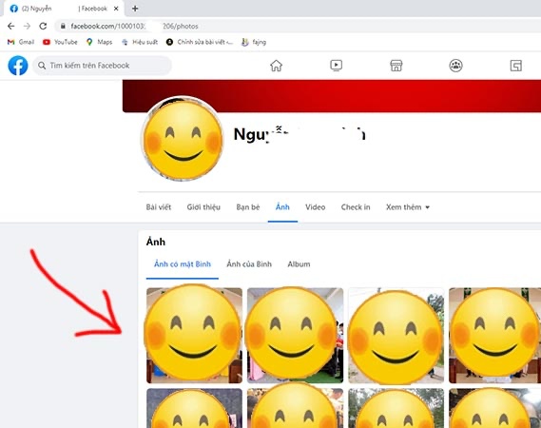Viewport: 541px width, 428px height.
Task: Select the Ảnh profile tab
Action: click(x=282, y=207)
